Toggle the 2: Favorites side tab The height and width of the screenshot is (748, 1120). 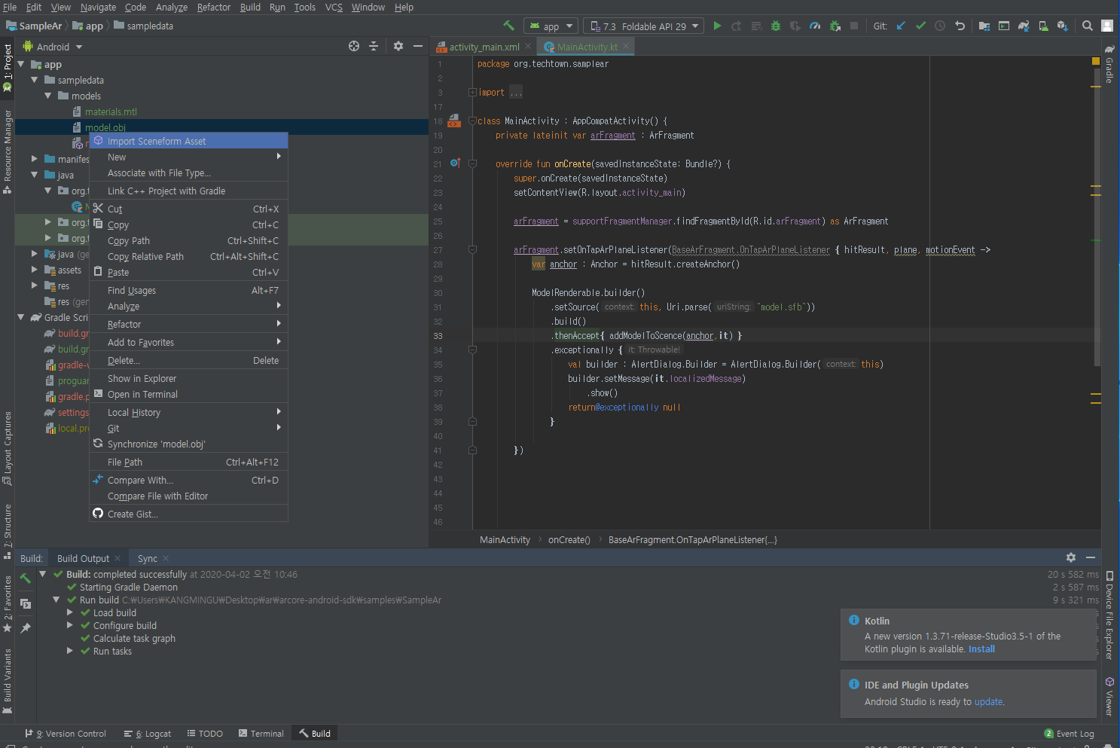point(8,604)
